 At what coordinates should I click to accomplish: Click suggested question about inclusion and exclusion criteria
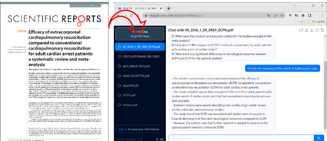pos(221,38)
